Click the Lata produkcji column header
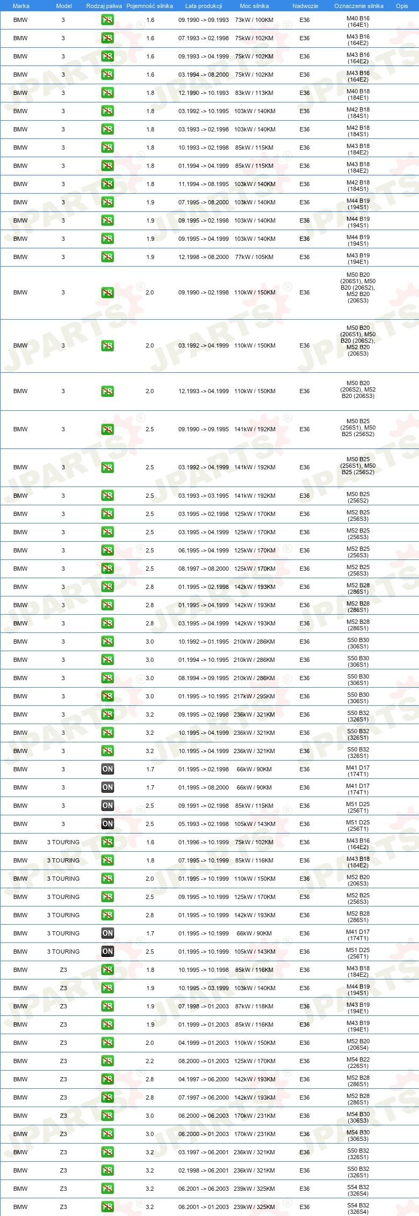This screenshot has width=419, height=1216. [204, 6]
